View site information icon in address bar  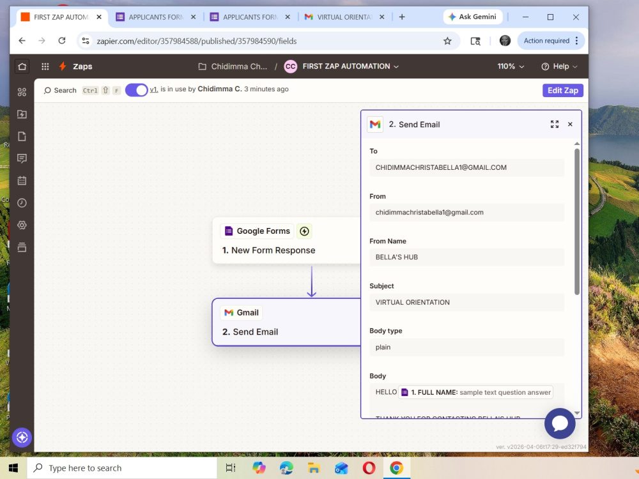point(86,41)
